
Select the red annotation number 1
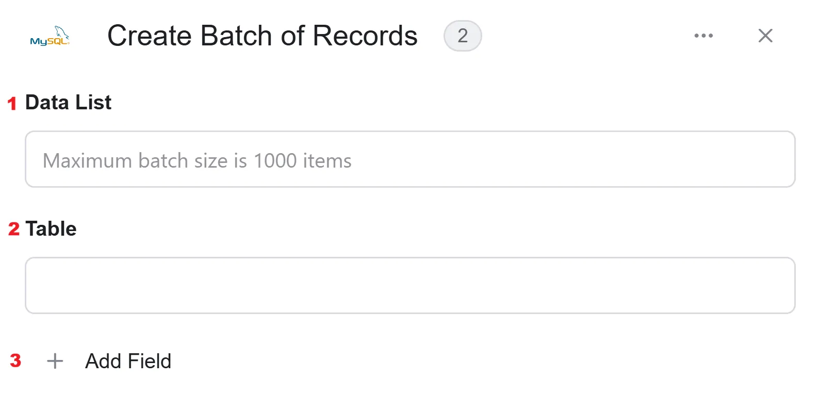[12, 104]
